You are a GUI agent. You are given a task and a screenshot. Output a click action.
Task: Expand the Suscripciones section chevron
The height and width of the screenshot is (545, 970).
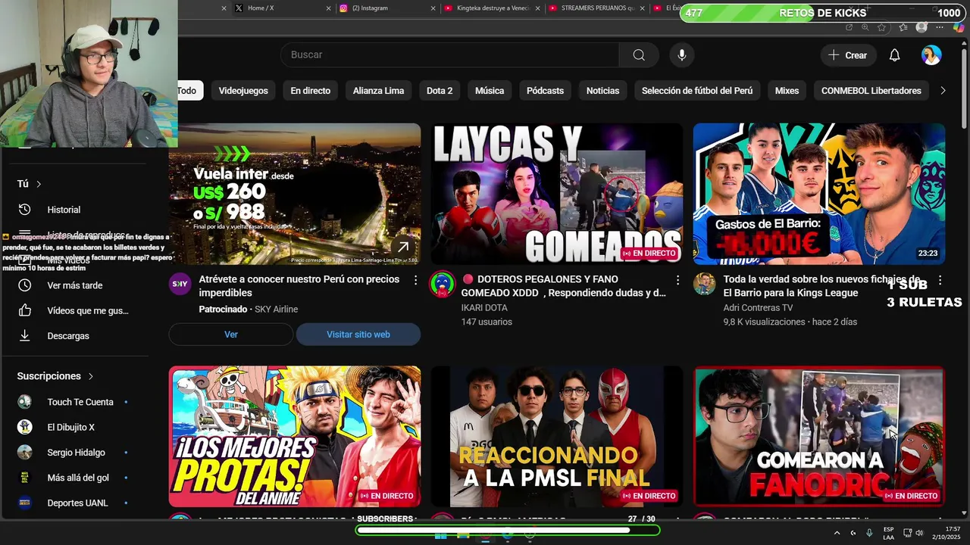pos(91,376)
